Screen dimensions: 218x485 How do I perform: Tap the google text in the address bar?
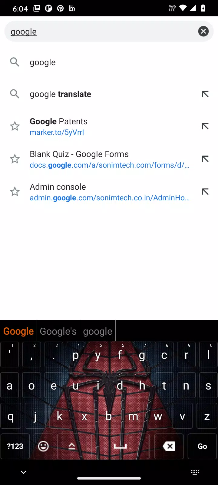[23, 31]
